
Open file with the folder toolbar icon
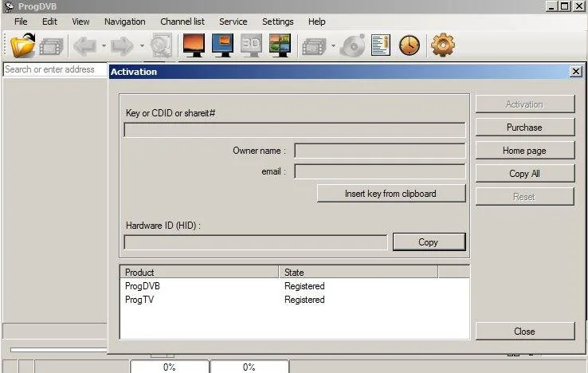pos(22,45)
